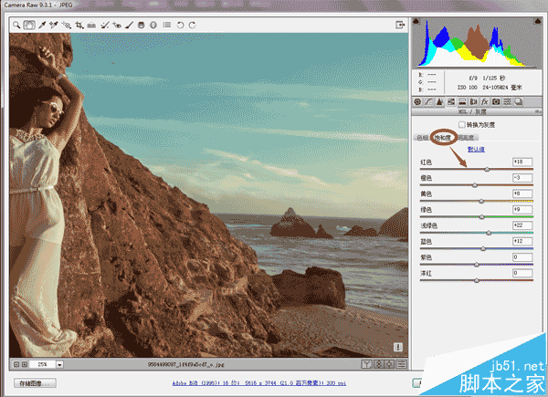Toggle shadow clipping warning in histogram
This screenshot has width=548, height=397.
click(x=416, y=22)
